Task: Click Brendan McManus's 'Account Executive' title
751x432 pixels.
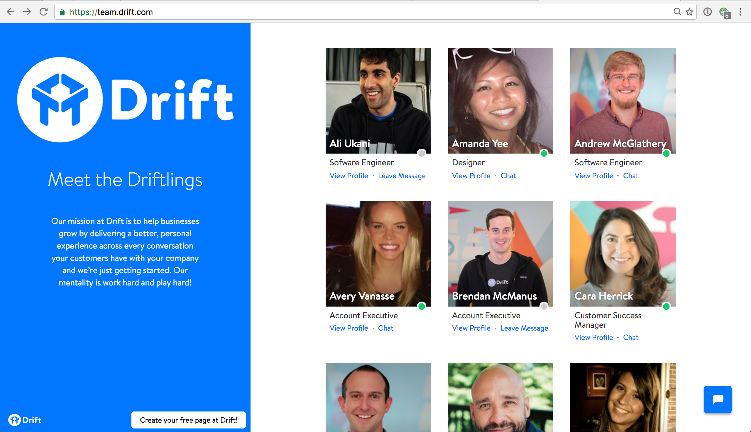Action: [486, 315]
